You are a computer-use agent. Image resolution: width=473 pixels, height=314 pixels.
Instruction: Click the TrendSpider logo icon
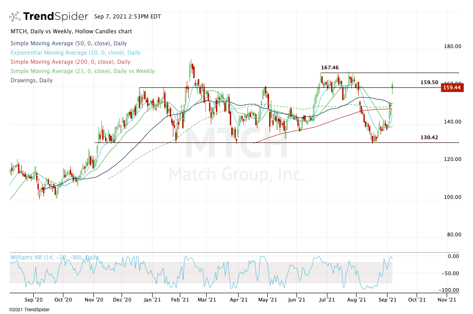point(15,17)
